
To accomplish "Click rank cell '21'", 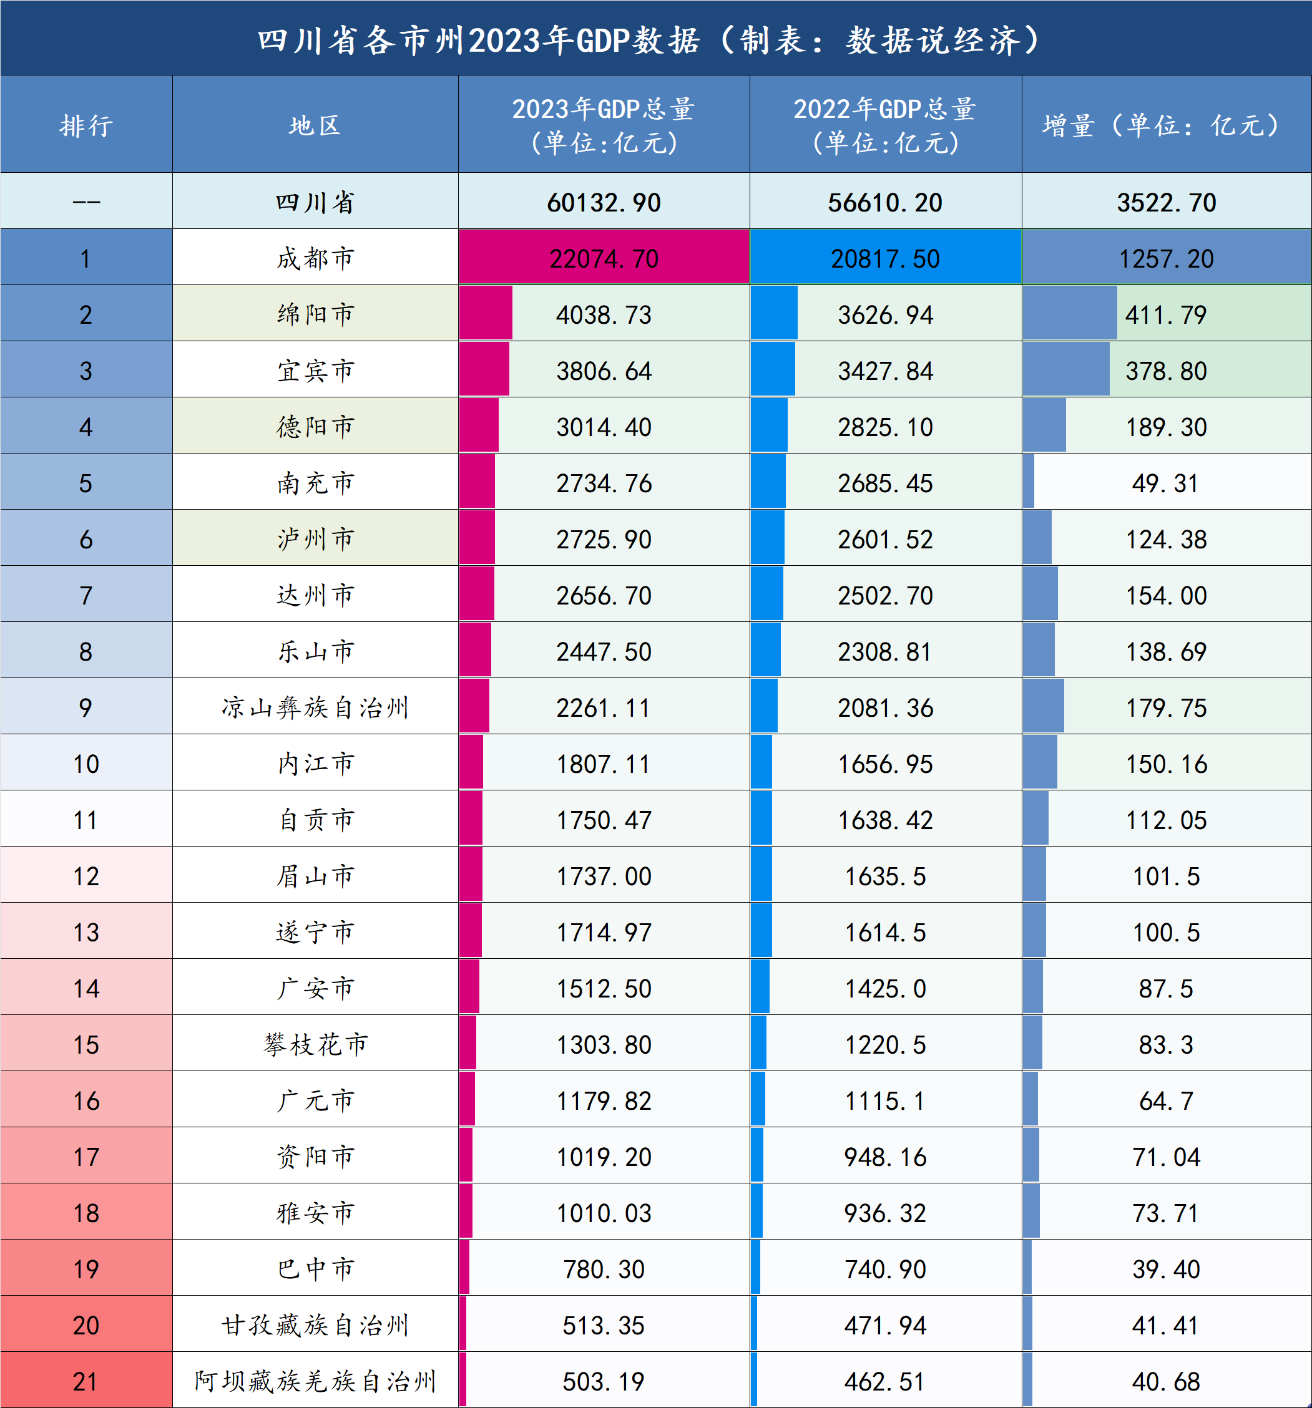I will [x=86, y=1381].
